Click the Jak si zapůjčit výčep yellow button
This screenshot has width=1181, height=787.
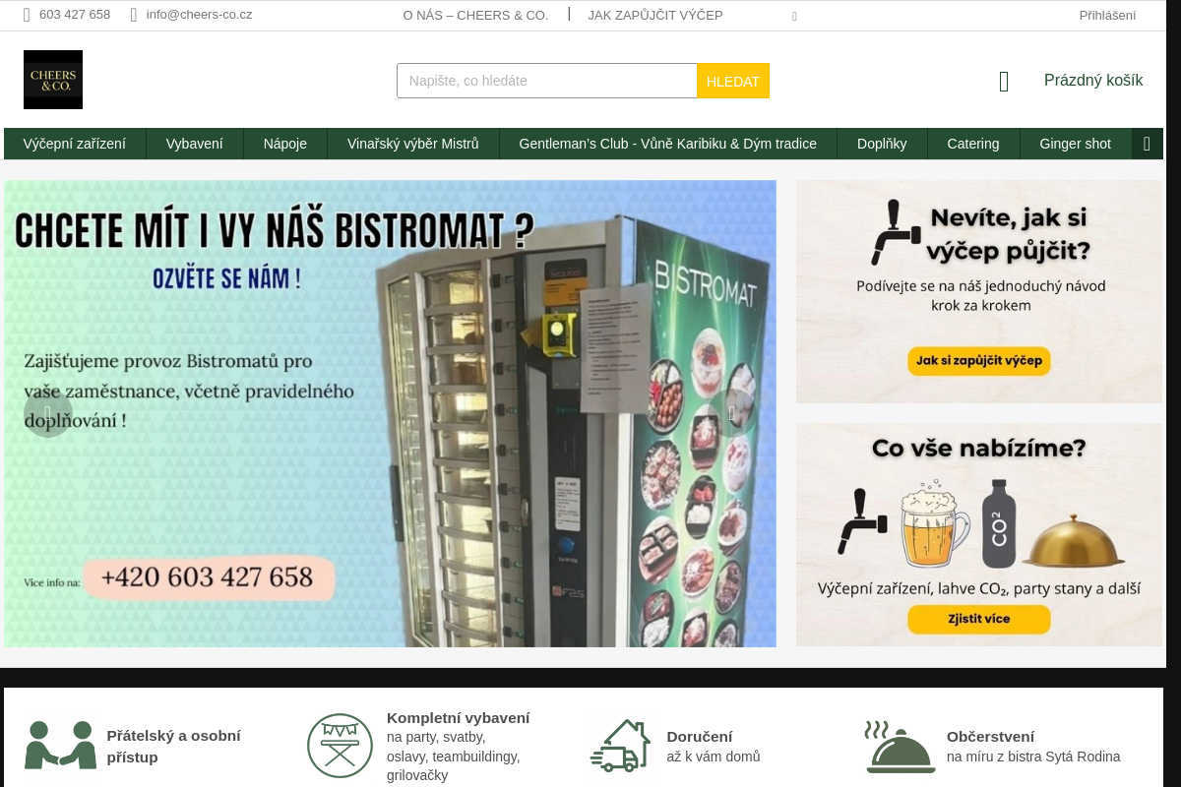[x=979, y=361]
